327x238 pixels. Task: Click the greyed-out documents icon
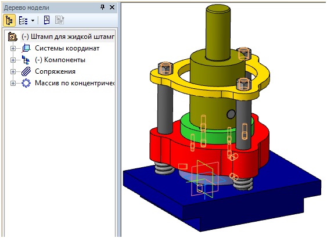(59, 20)
